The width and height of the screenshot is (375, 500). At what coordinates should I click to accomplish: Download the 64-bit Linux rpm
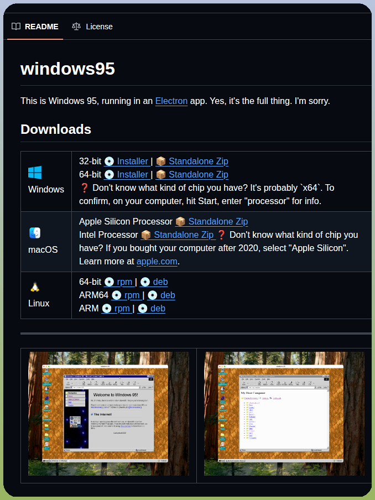coord(119,282)
